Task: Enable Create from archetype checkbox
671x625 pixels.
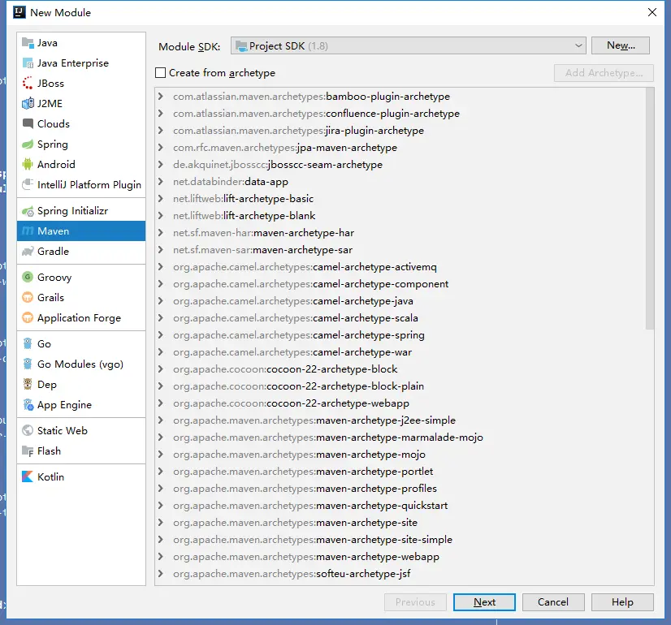Action: coord(161,73)
